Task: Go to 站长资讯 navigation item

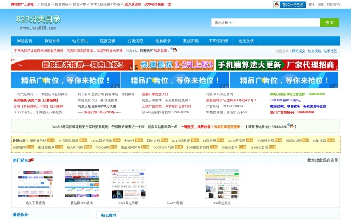Action: (x=80, y=41)
